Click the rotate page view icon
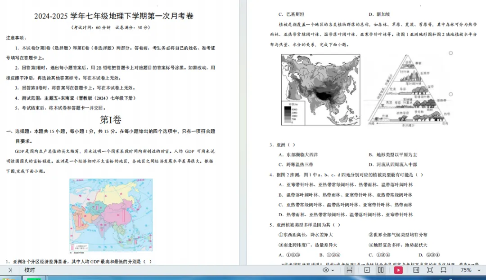Viewport: 486px width, 280px height. coord(444,270)
